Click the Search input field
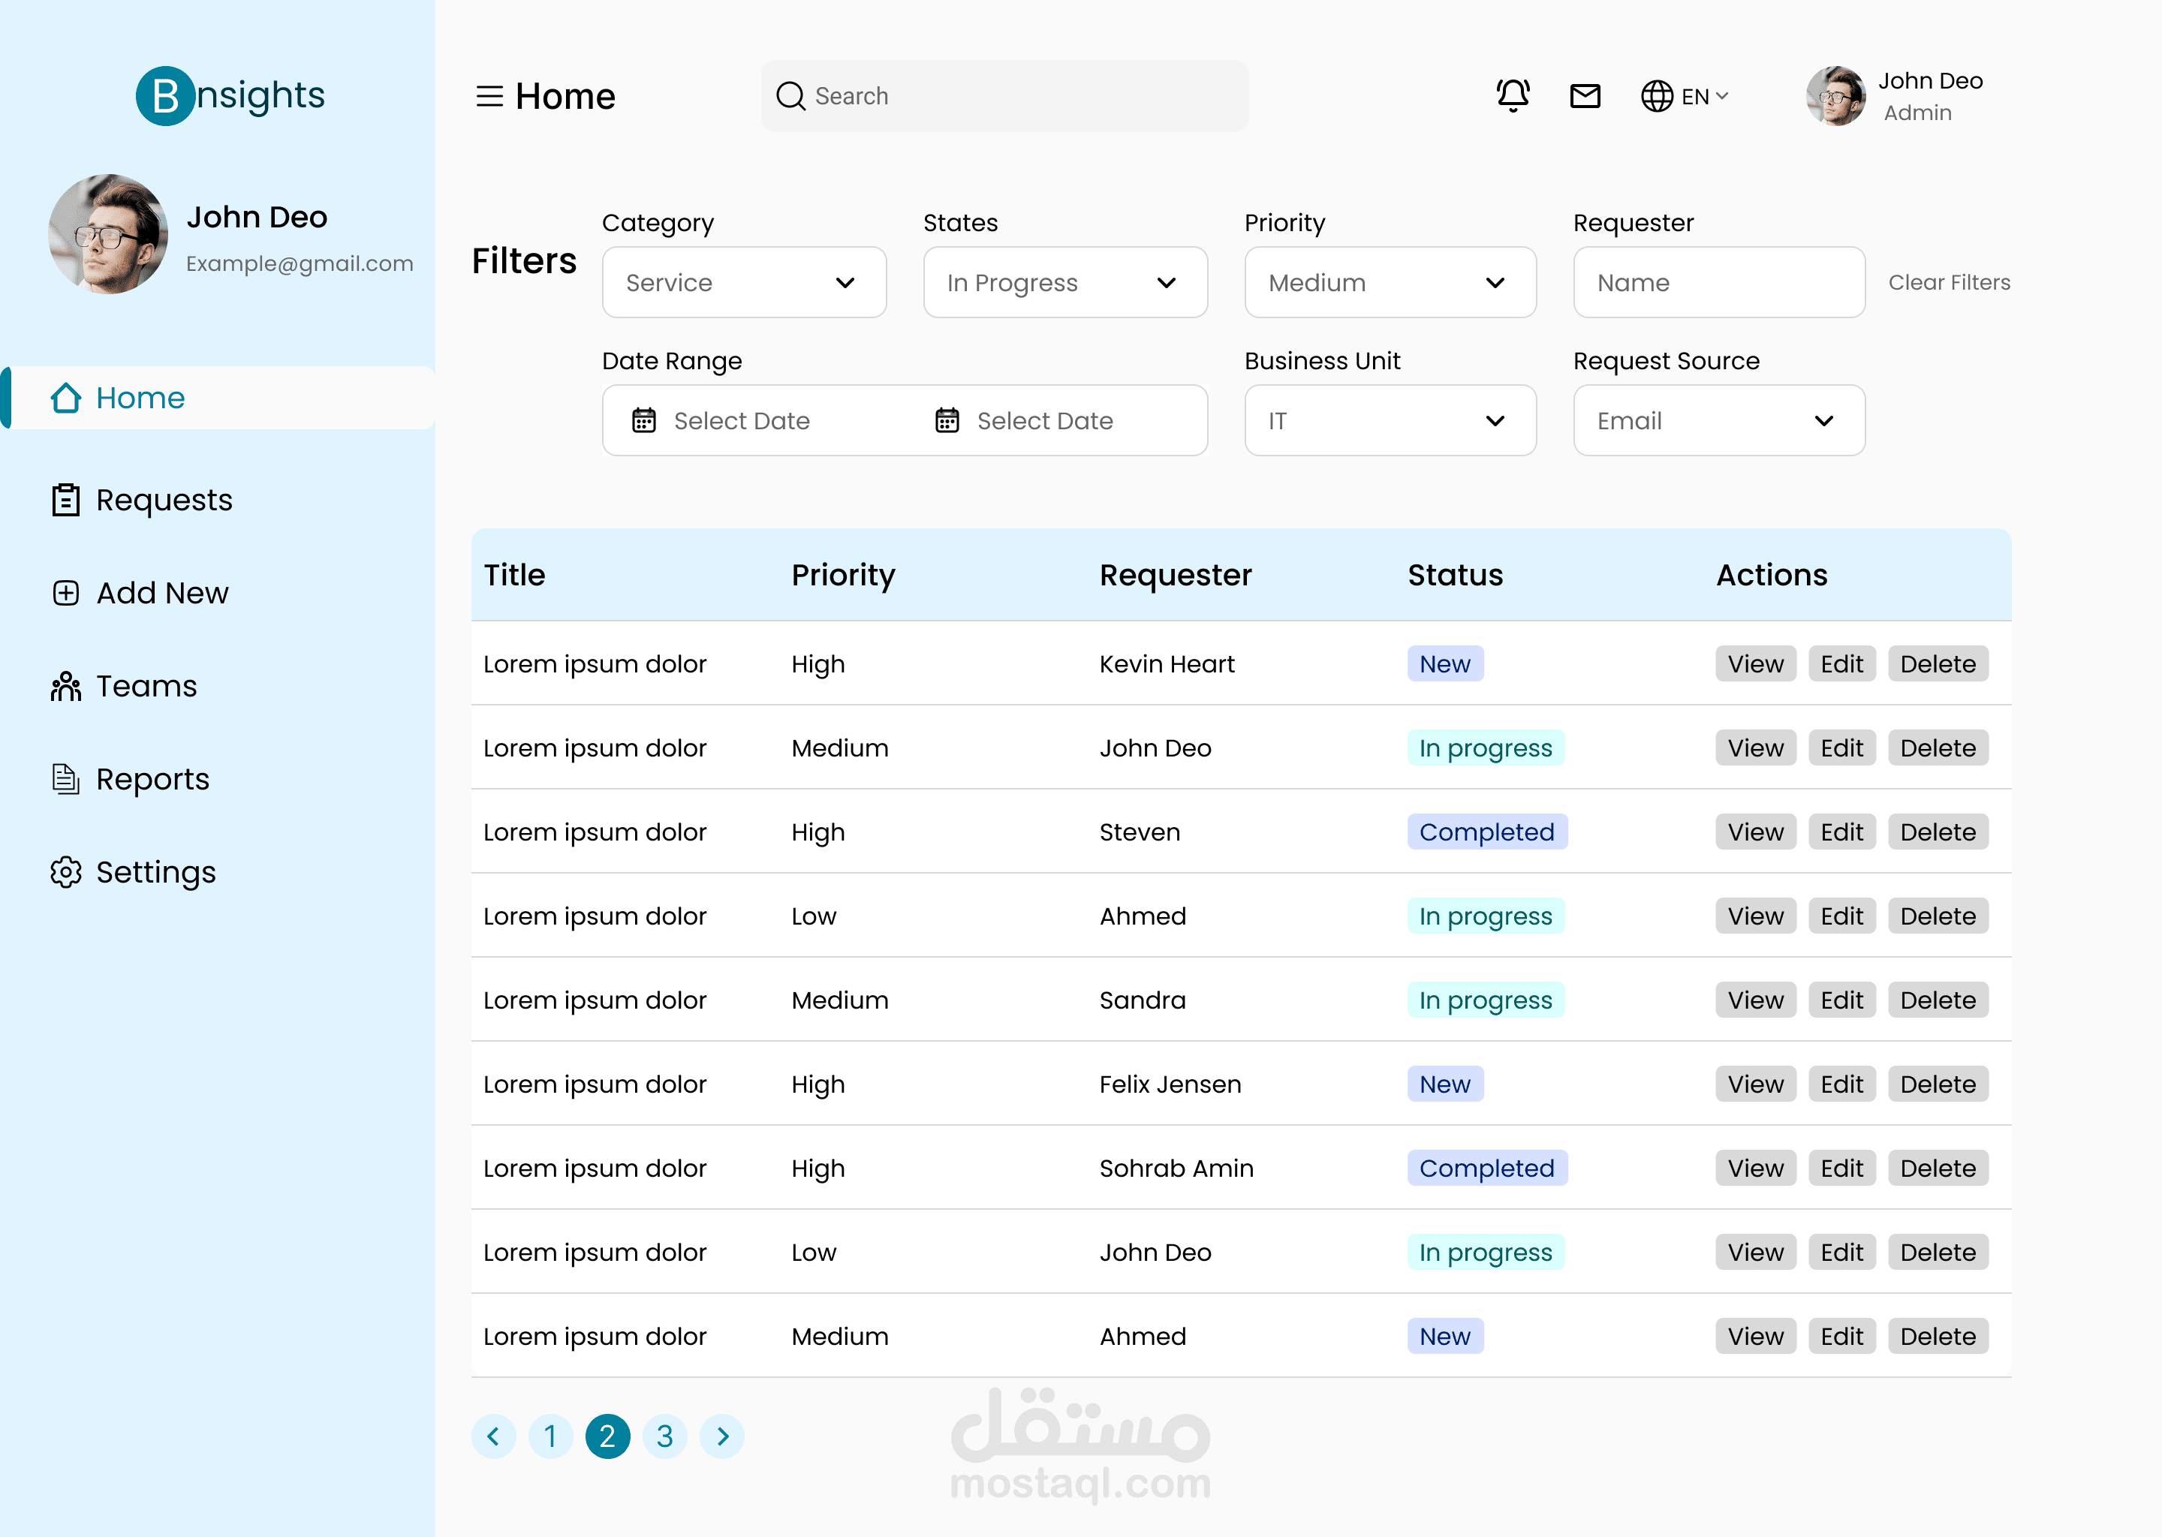Viewport: 2162px width, 1537px height. coord(1004,97)
